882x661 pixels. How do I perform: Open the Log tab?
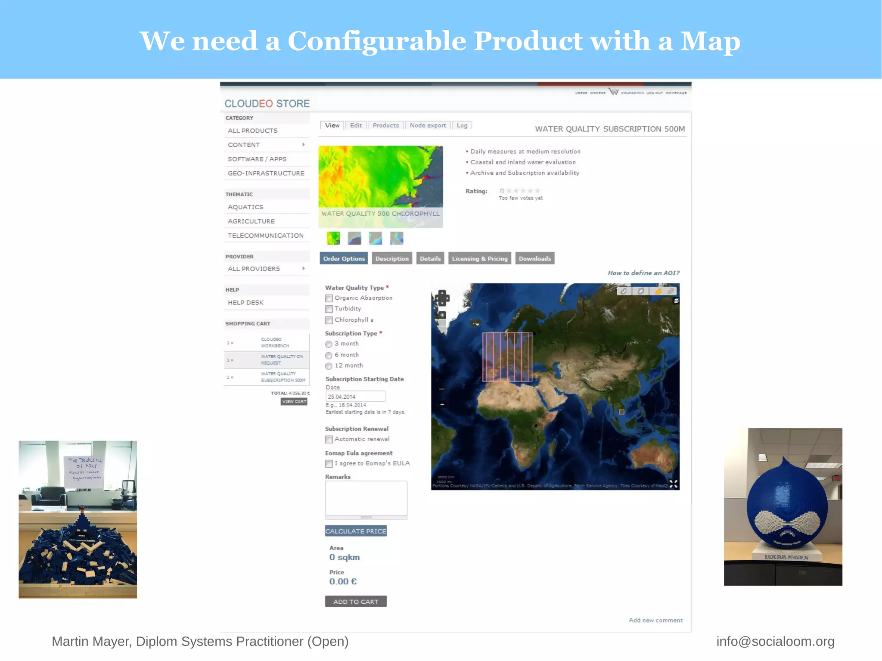462,125
